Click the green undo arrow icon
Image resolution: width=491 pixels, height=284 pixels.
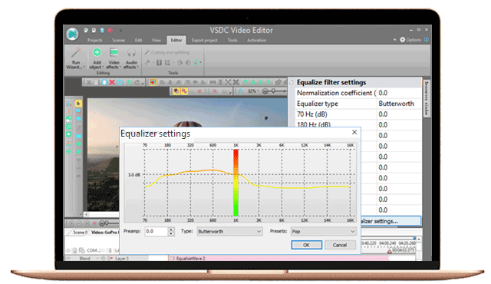129,82
